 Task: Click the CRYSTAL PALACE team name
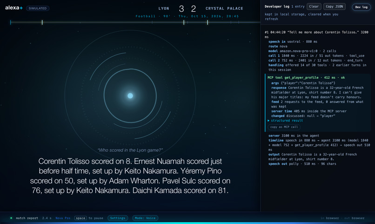pyautogui.click(x=224, y=8)
